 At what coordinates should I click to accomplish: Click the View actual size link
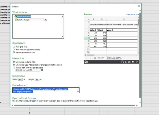132,14
